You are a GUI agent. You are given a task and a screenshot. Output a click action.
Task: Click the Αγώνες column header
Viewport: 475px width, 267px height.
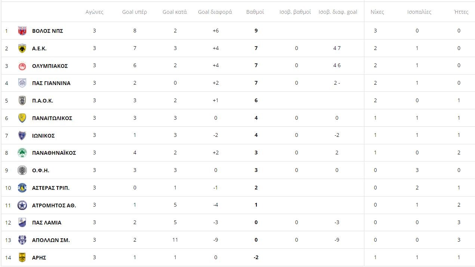(x=95, y=12)
